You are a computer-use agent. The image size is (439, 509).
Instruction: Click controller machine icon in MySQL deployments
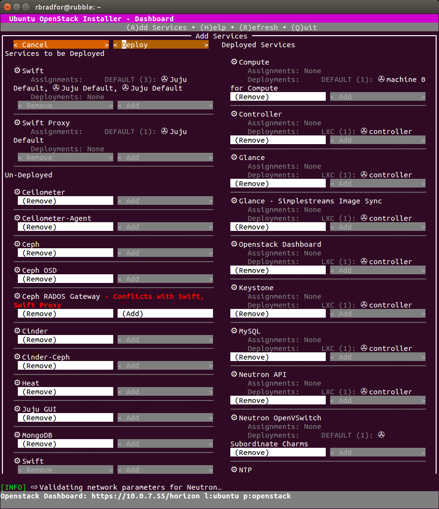(364, 348)
